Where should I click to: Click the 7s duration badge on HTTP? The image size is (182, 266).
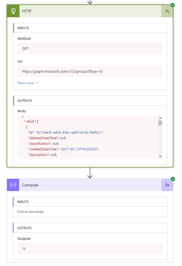(167, 11)
